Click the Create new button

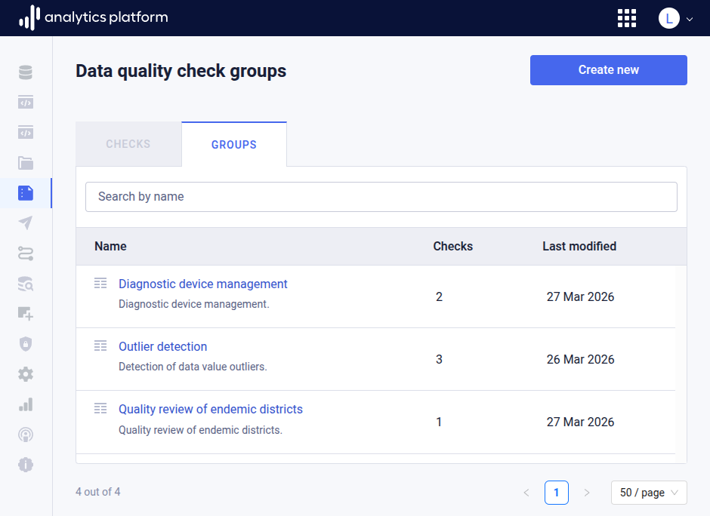click(608, 69)
